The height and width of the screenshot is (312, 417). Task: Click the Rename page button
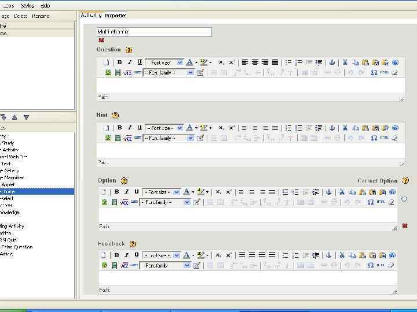[41, 16]
